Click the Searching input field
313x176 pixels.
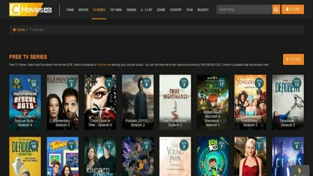244,9
